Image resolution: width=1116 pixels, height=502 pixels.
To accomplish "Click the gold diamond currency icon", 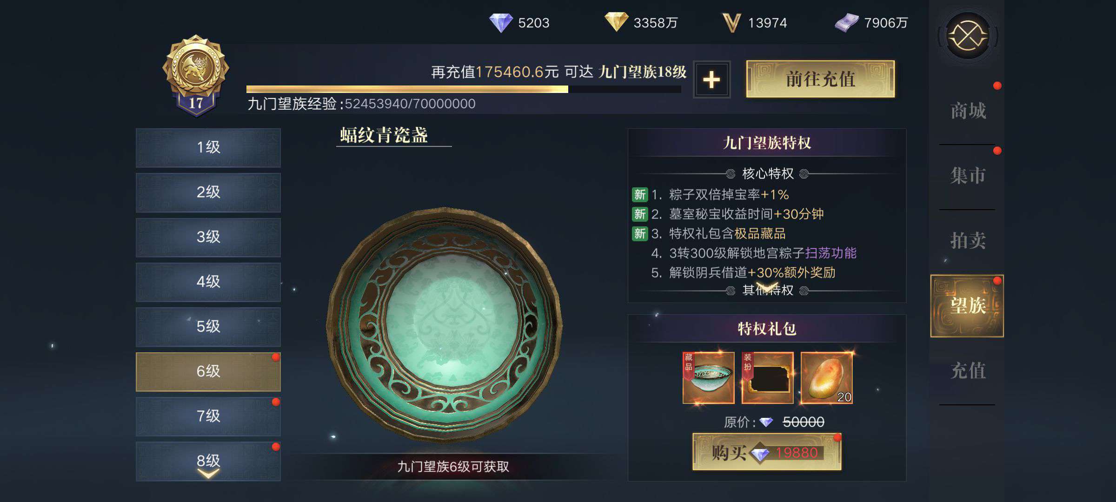I will (616, 22).
